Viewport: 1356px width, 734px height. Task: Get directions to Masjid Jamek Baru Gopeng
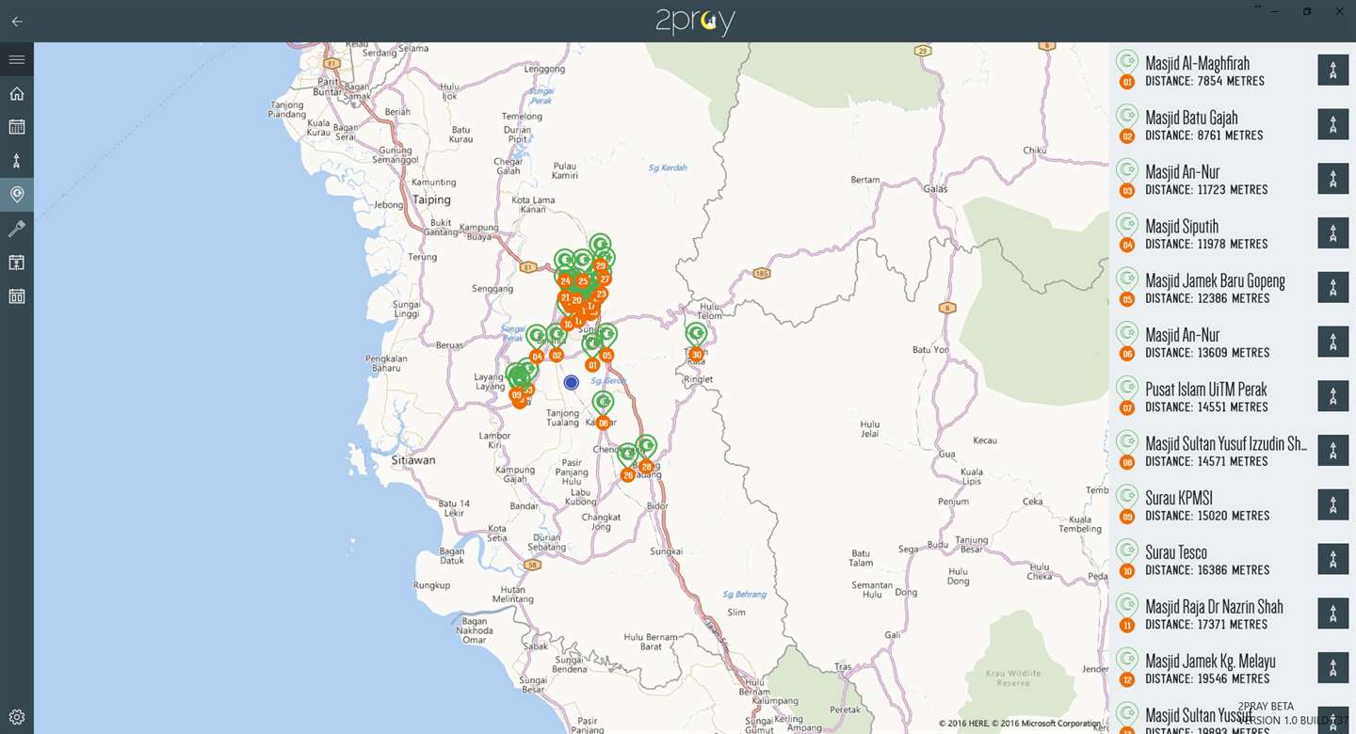[1332, 288]
